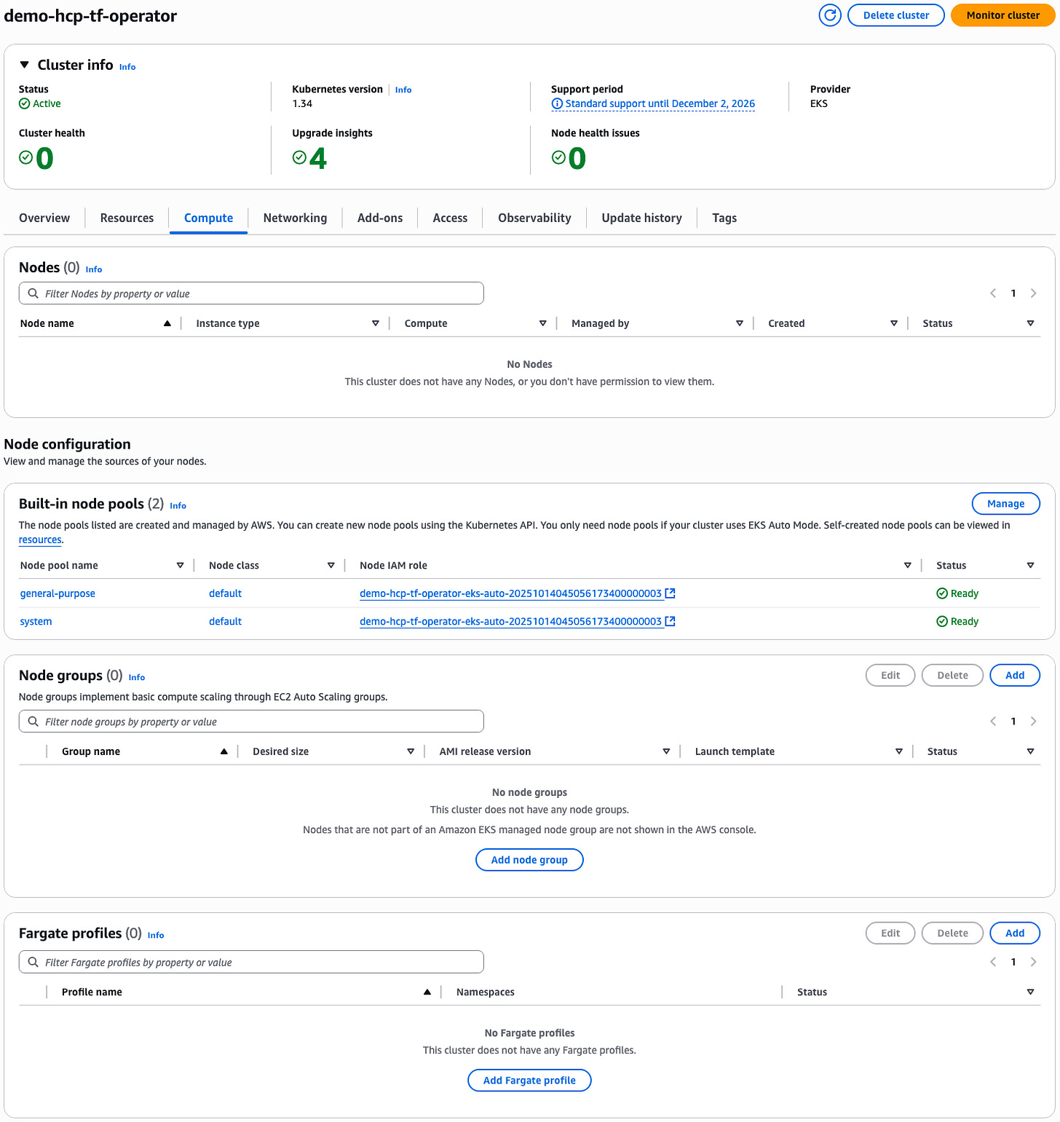Click the Add node group button
The width and height of the screenshot is (1060, 1122).
pyautogui.click(x=529, y=860)
